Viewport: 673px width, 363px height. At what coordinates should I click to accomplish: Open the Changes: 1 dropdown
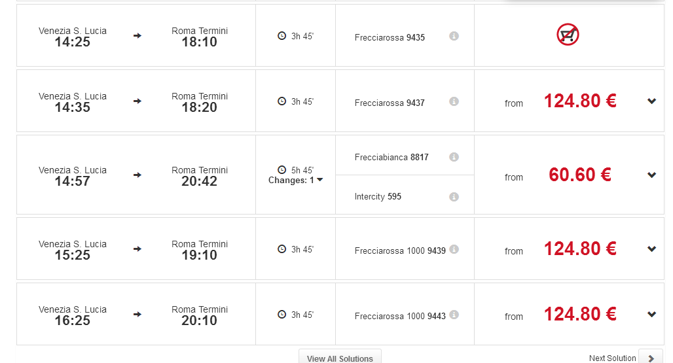(x=295, y=181)
